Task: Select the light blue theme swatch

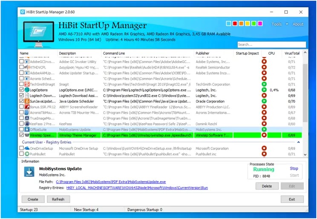Action: (228, 24)
